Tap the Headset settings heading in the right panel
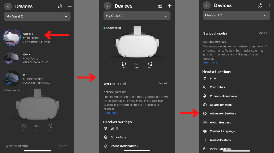The image size is (274, 153). pos(217,72)
